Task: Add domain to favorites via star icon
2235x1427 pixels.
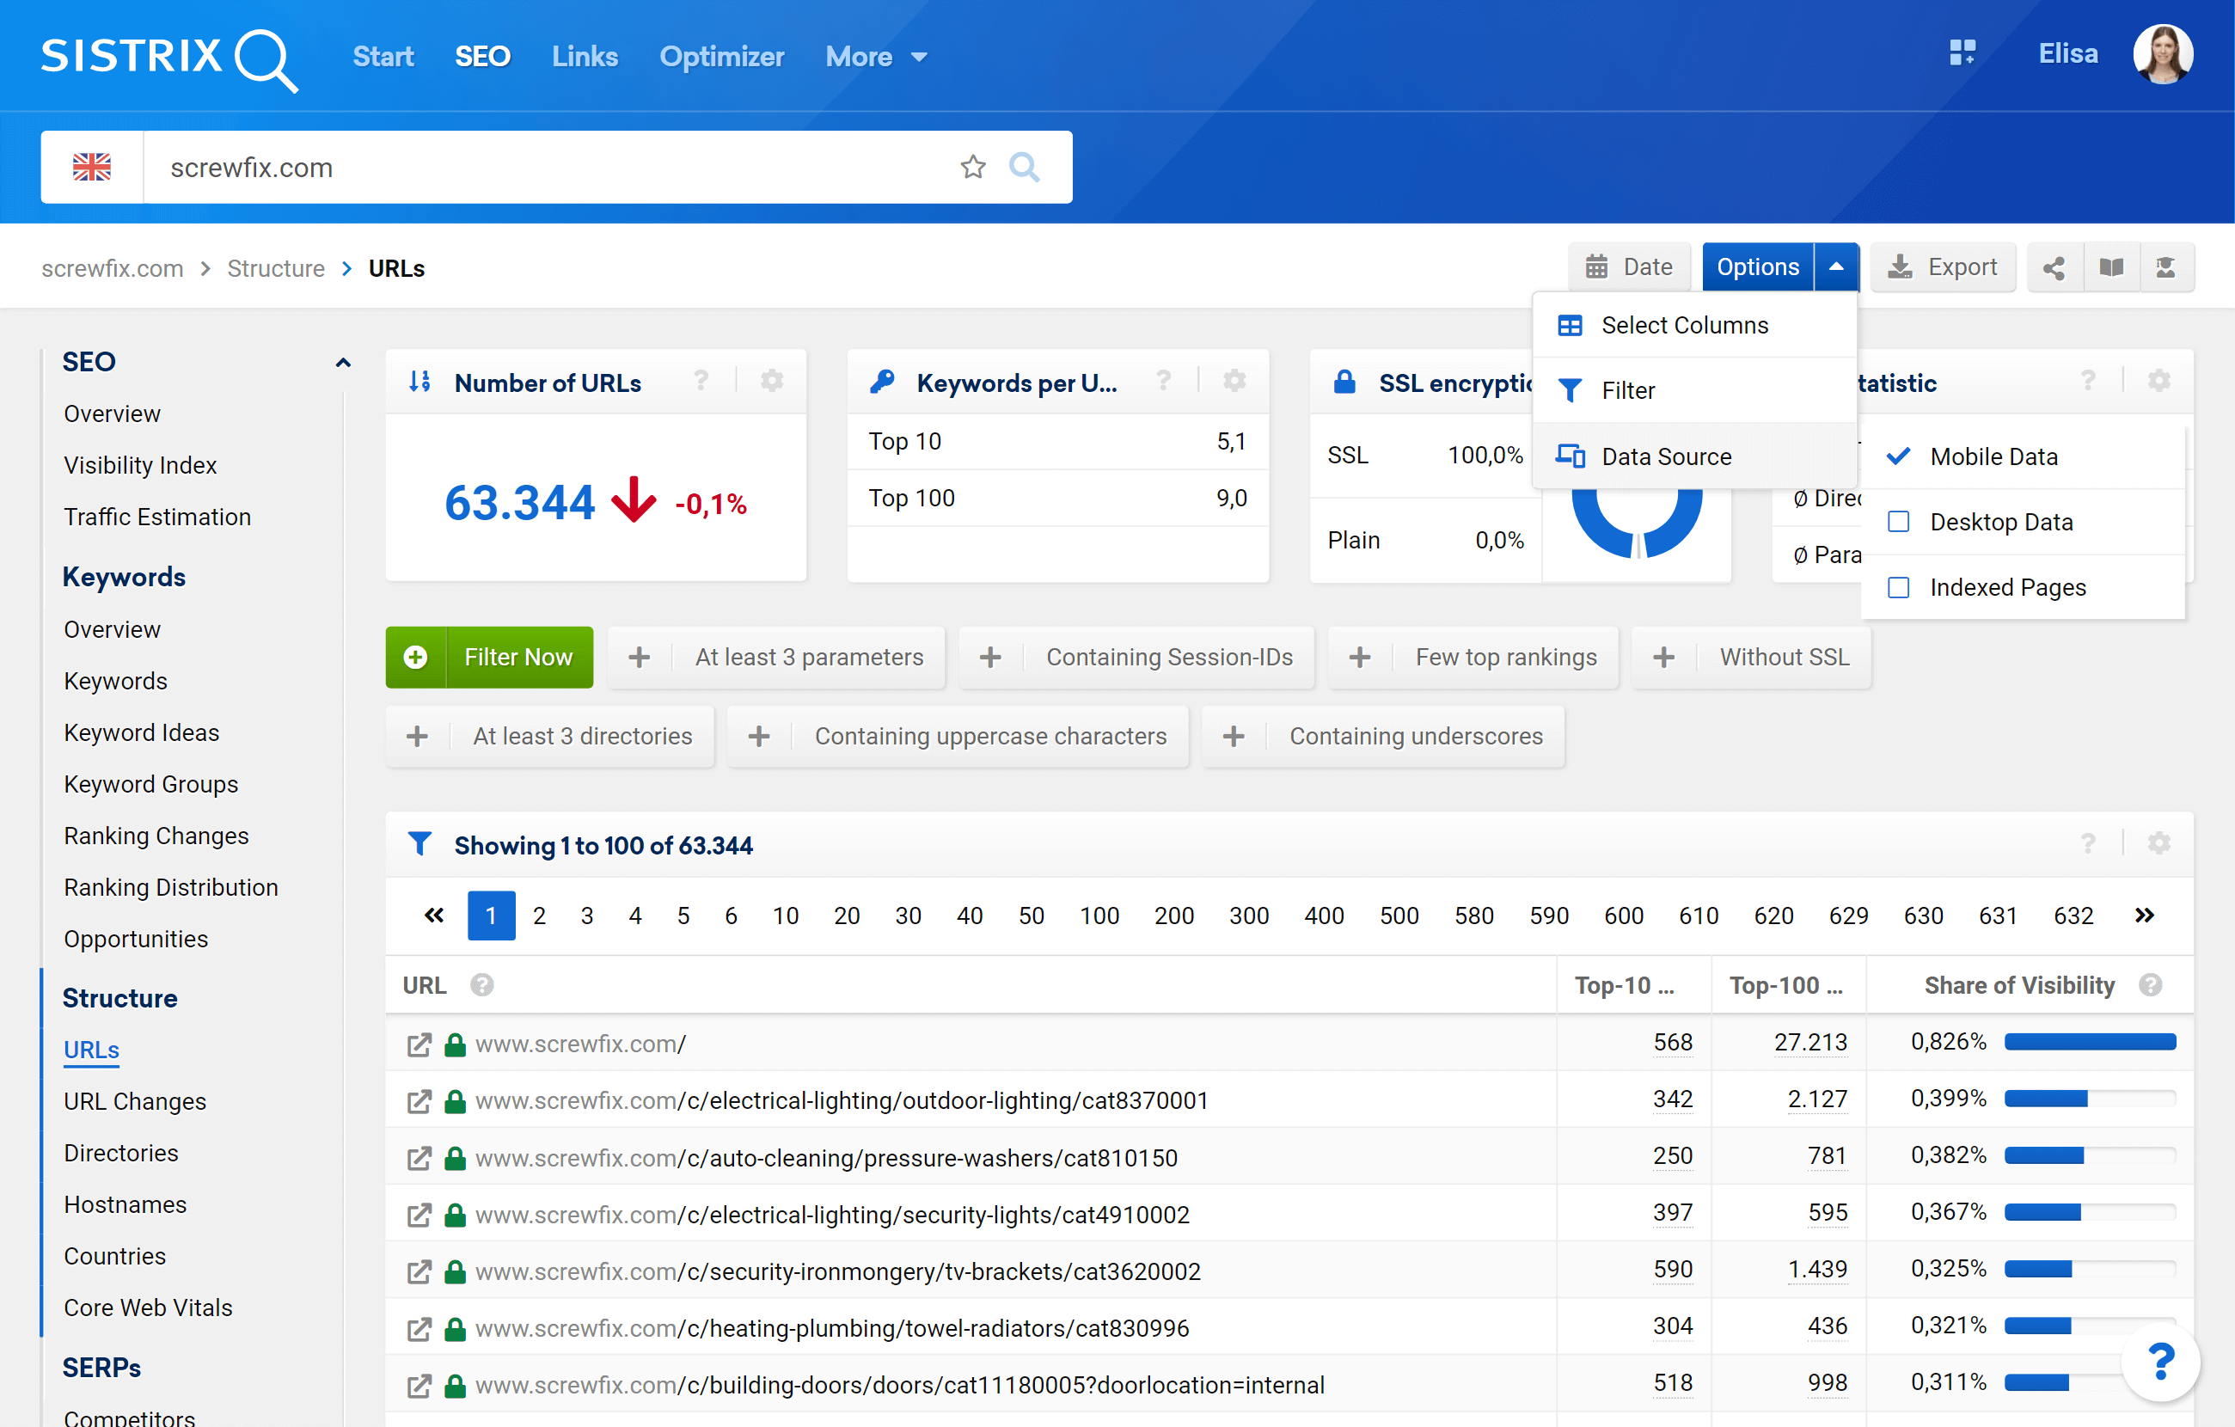Action: tap(973, 167)
